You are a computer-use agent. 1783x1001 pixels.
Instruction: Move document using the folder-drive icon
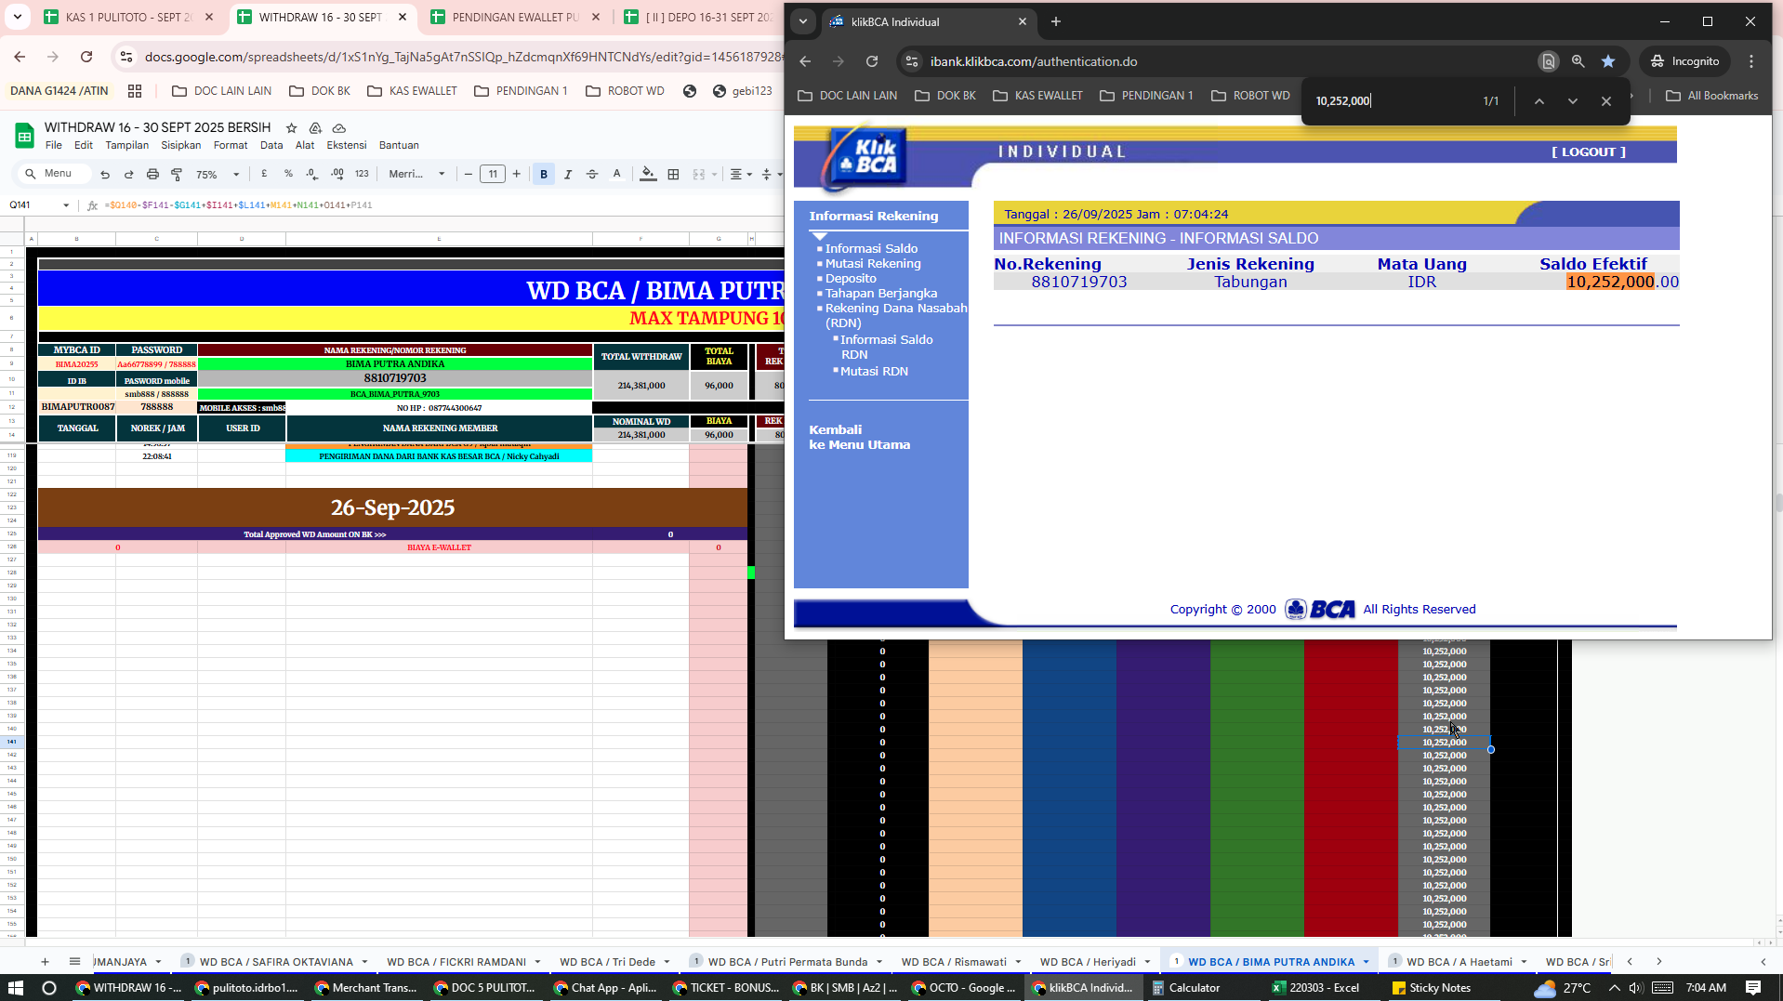click(x=315, y=128)
